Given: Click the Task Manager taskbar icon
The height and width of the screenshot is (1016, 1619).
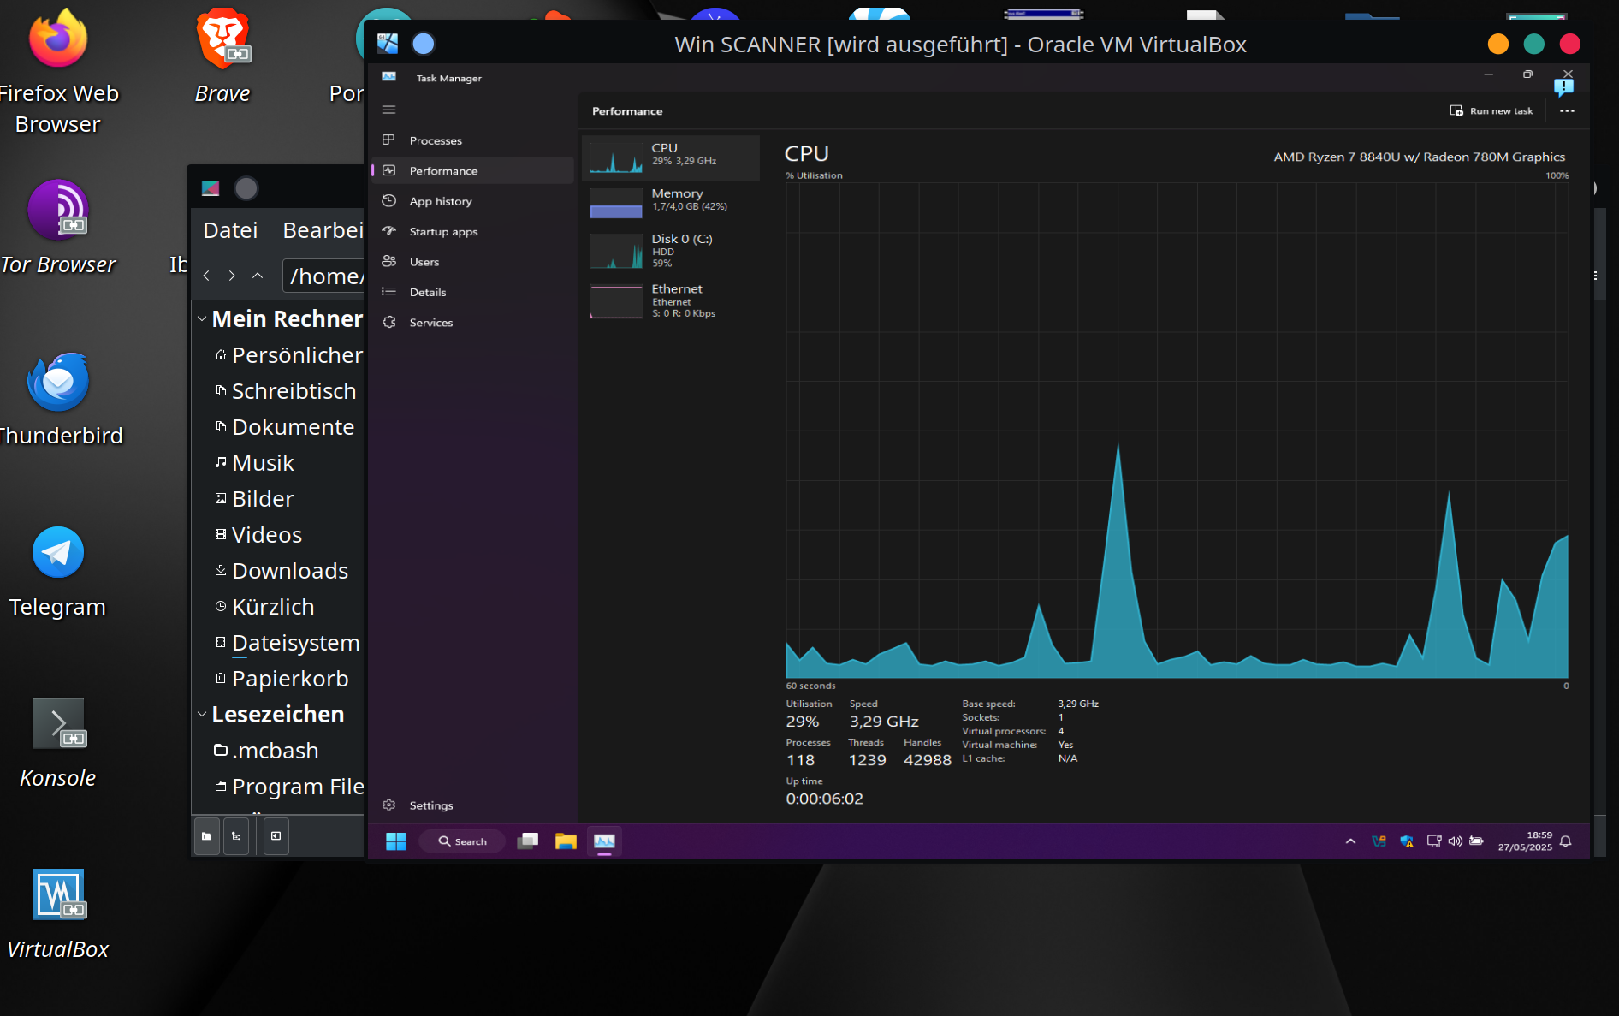Looking at the screenshot, I should pos(604,841).
